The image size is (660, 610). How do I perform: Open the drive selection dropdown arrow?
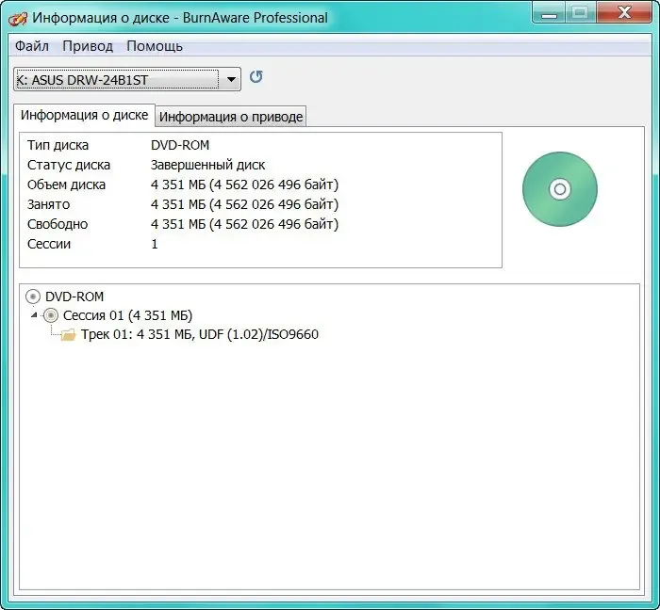pos(231,79)
